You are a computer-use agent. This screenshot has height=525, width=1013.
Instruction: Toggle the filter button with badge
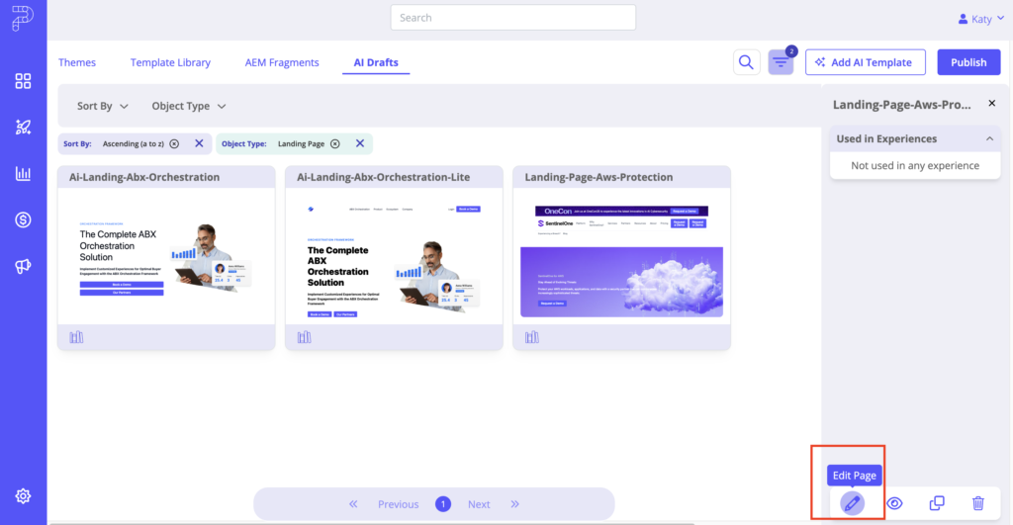pyautogui.click(x=781, y=63)
